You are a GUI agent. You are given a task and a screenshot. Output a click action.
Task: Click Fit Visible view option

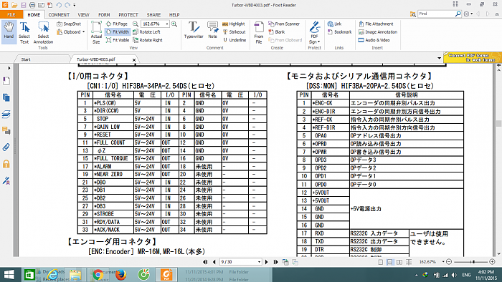(x=118, y=40)
